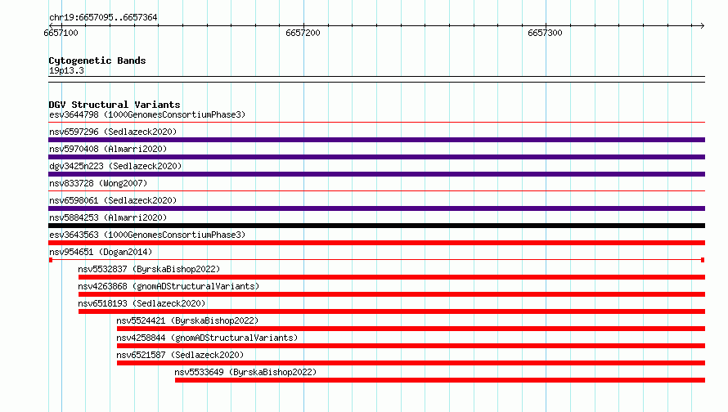Click the ruler's right arrowhead

tap(702, 25)
